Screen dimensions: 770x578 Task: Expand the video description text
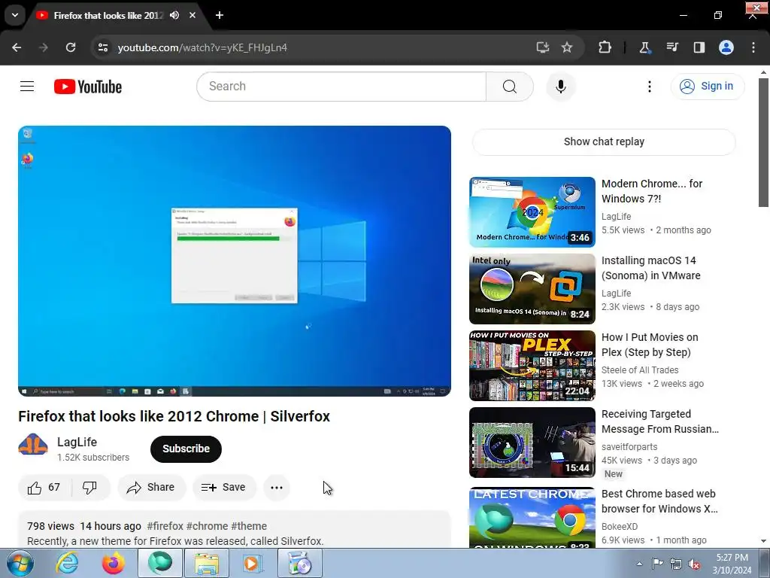click(x=175, y=541)
